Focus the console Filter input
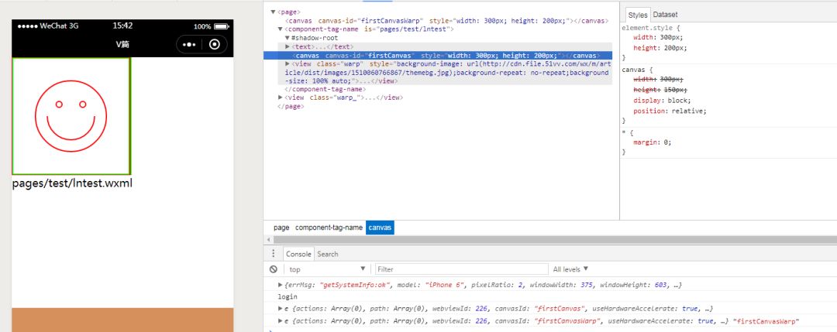Image resolution: width=837 pixels, height=332 pixels. [461, 269]
